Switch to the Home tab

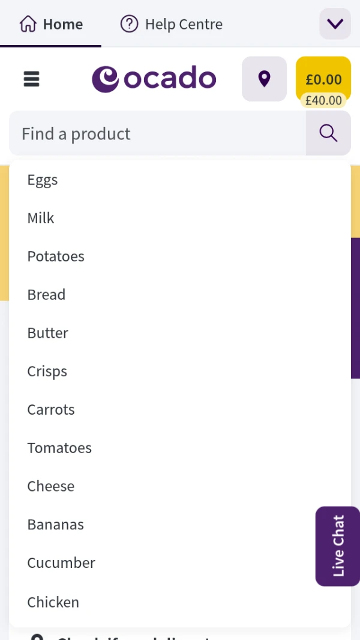coord(51,24)
